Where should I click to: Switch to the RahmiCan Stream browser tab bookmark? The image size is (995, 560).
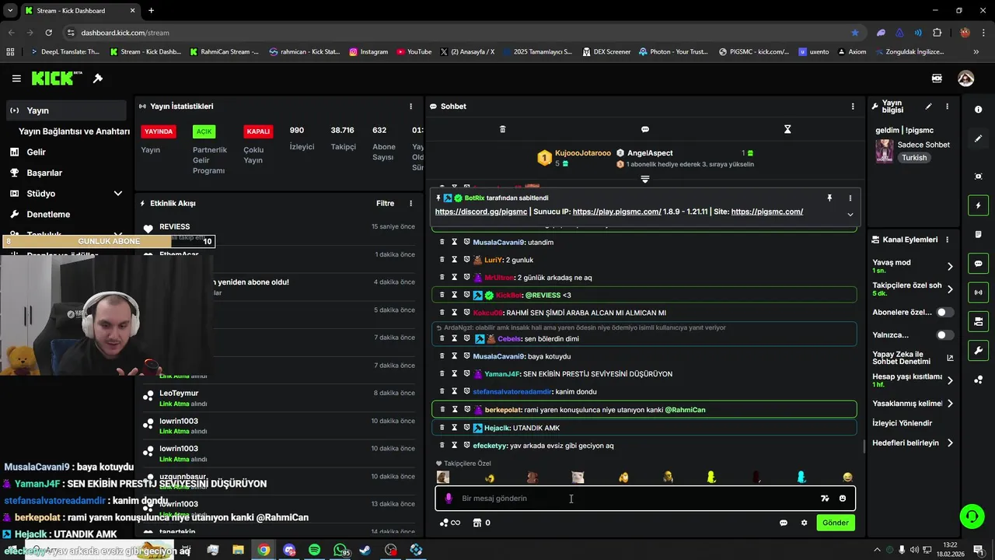pos(224,52)
